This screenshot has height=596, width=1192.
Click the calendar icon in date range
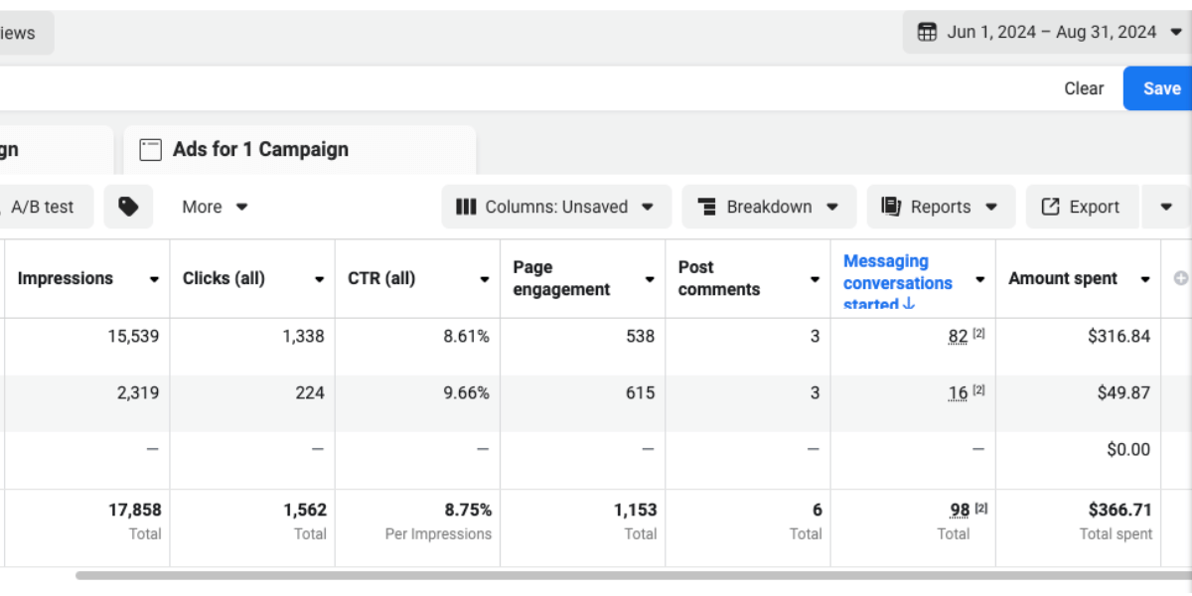click(927, 32)
